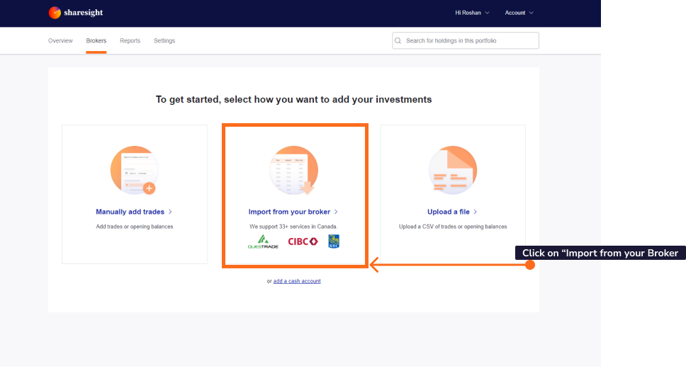Click the chevron beside Manually add trades
The image size is (686, 371).
coord(170,212)
